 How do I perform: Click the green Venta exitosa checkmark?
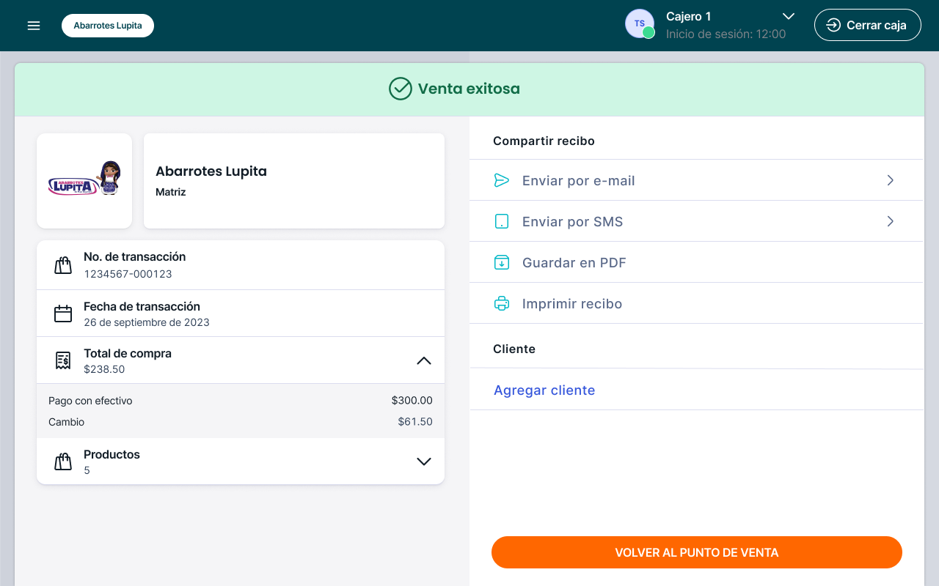click(x=400, y=89)
